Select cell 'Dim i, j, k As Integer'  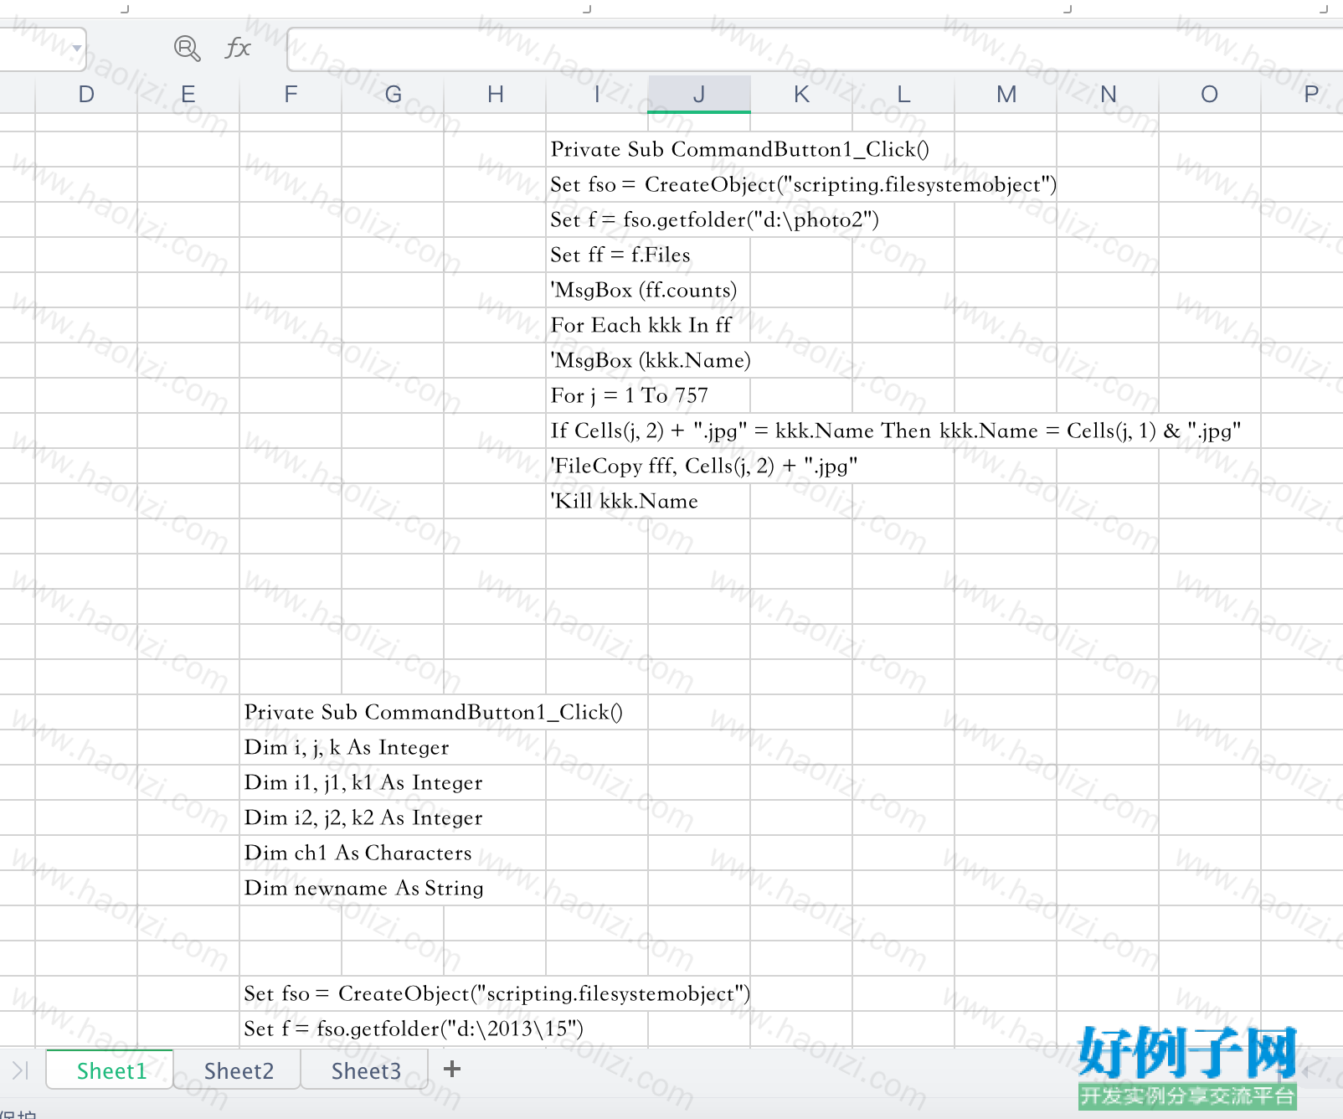[x=347, y=747]
